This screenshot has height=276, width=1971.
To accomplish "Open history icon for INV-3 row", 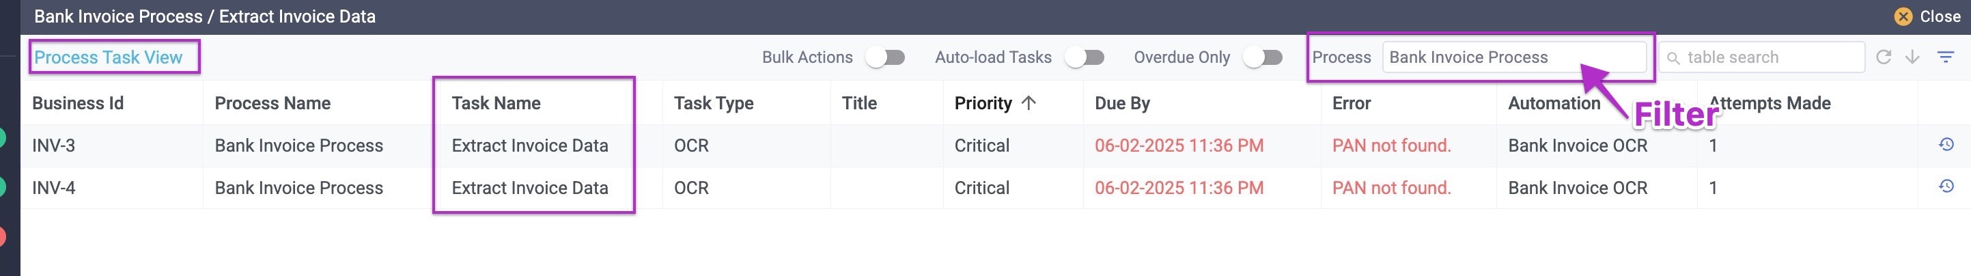I will pyautogui.click(x=1946, y=145).
